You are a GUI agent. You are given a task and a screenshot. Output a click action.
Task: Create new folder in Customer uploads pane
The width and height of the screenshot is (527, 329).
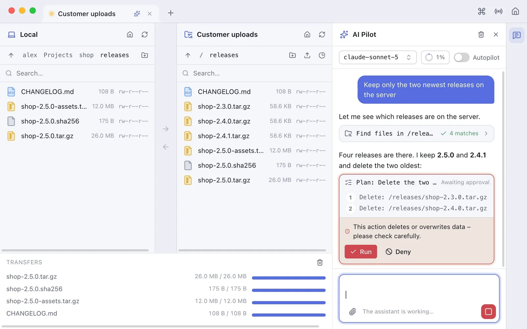click(x=292, y=55)
